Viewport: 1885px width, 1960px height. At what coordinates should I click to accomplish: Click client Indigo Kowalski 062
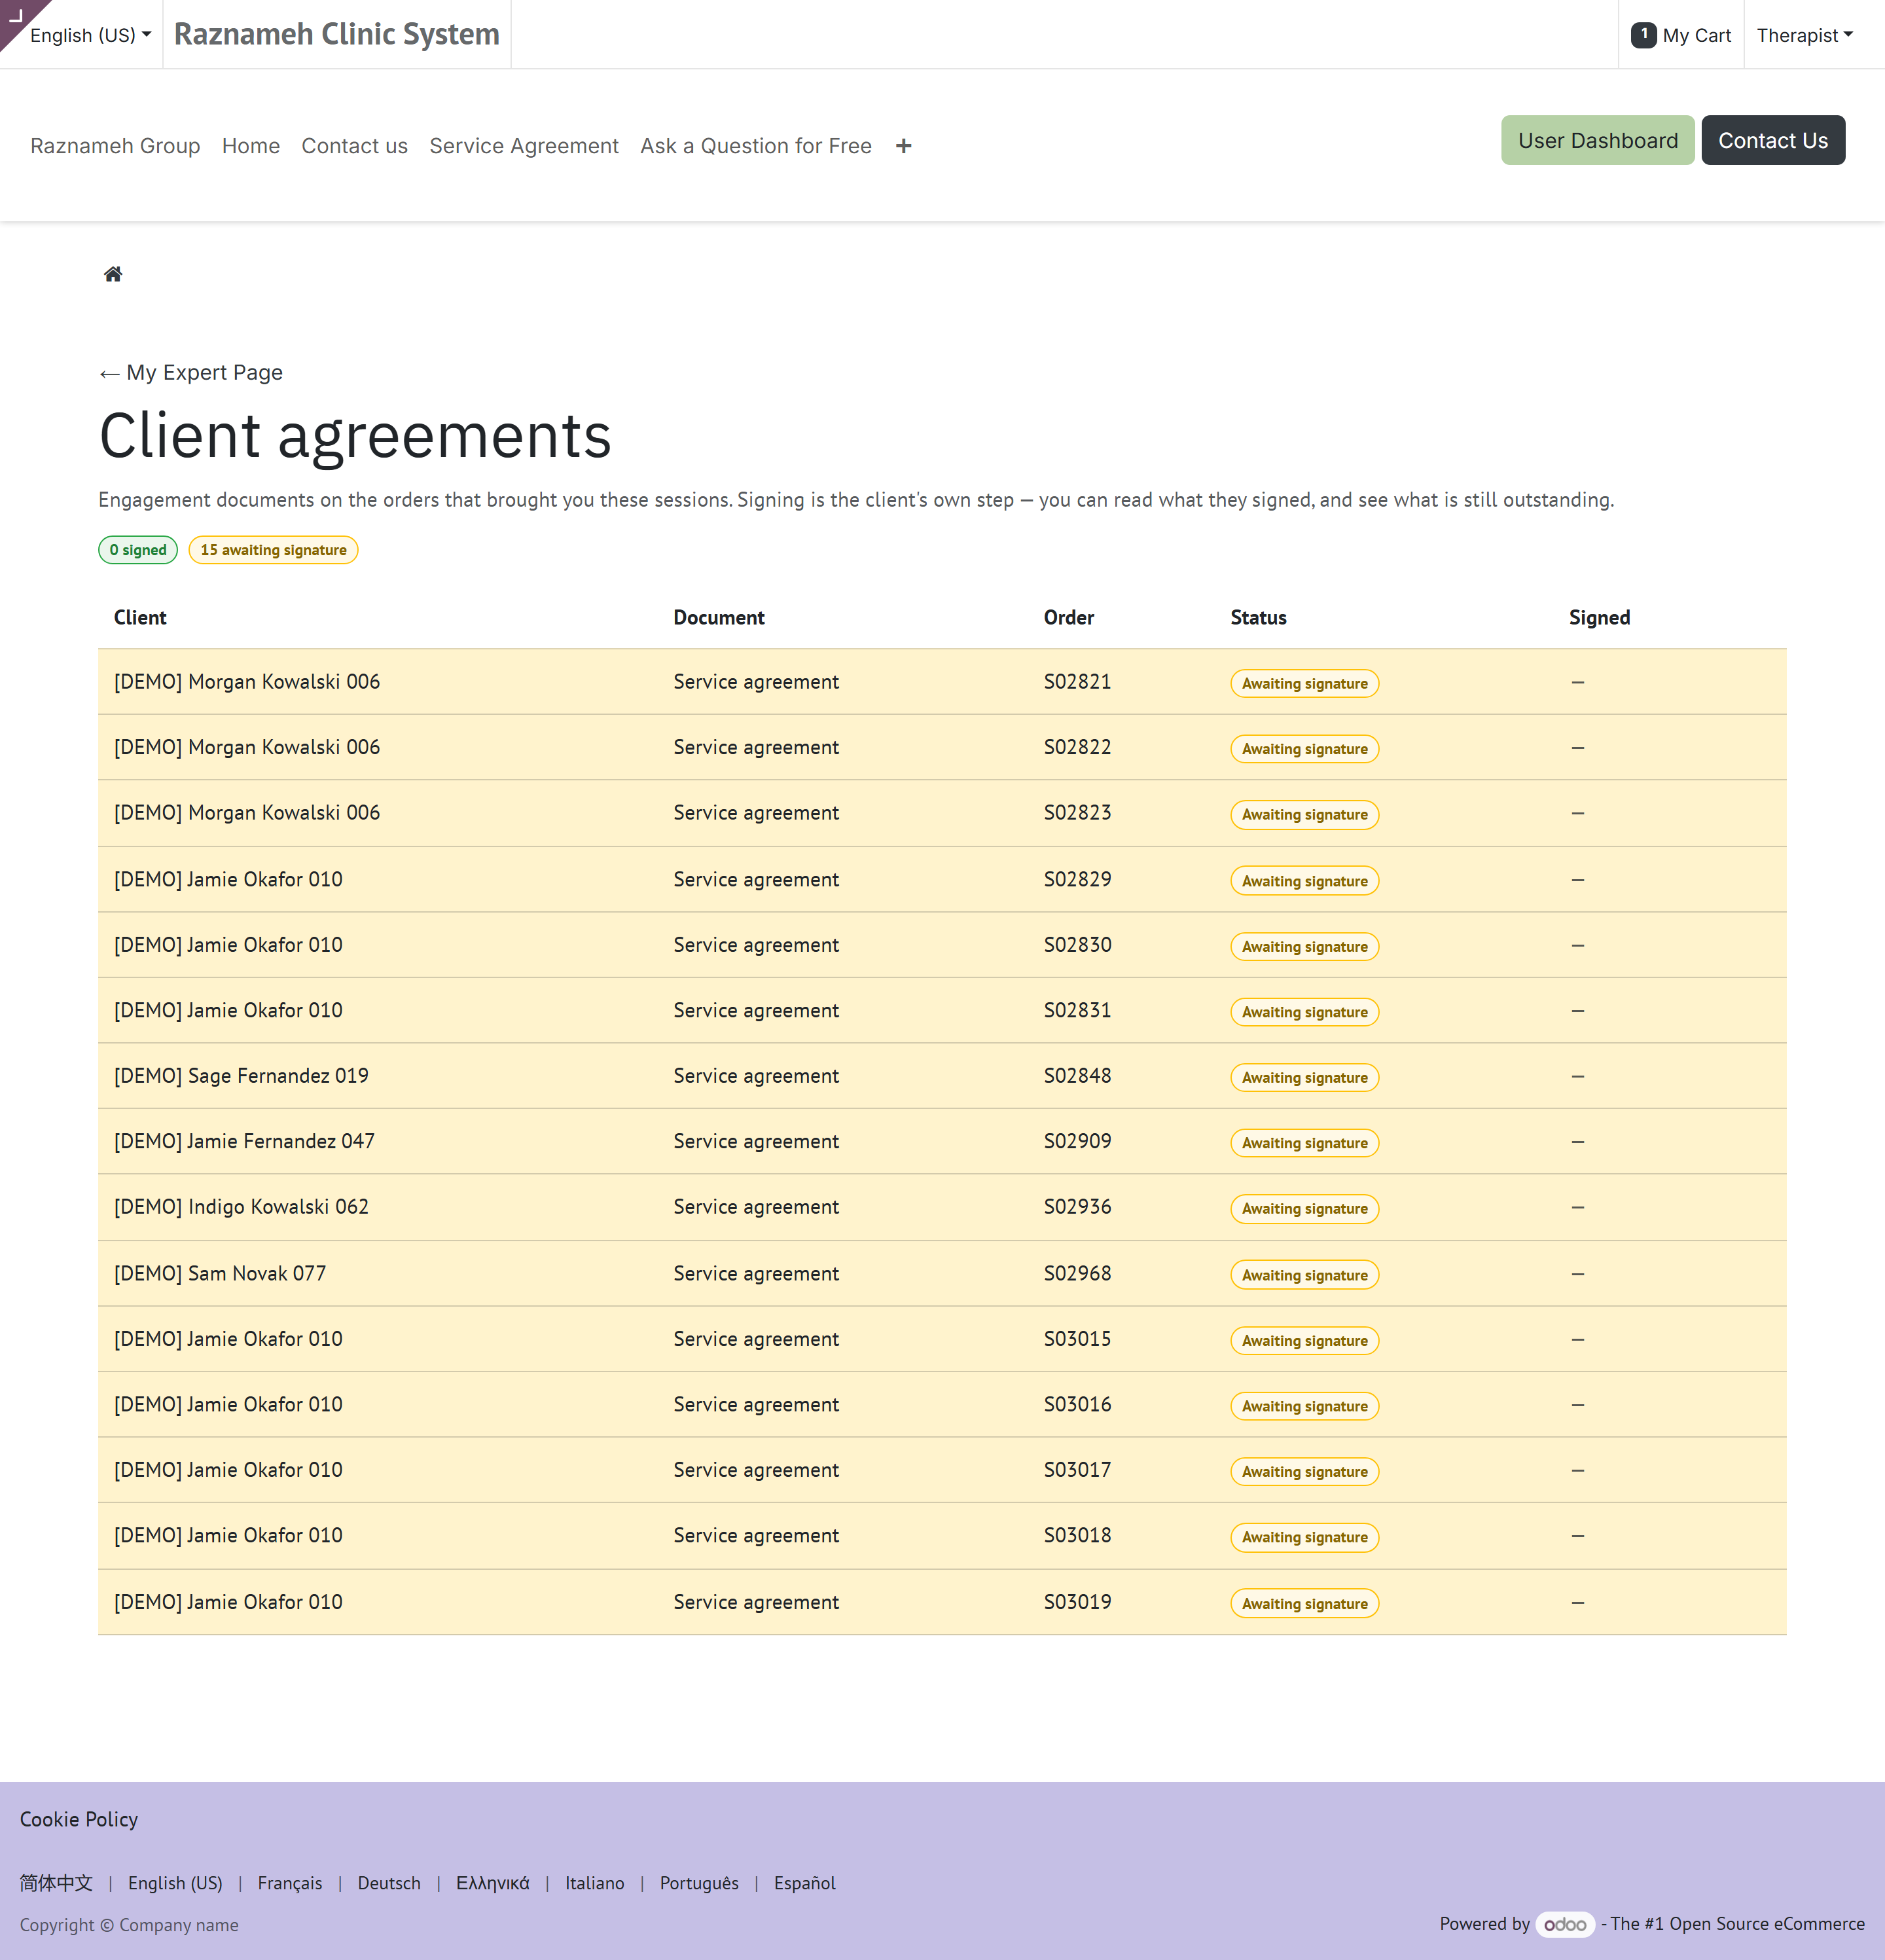tap(241, 1207)
